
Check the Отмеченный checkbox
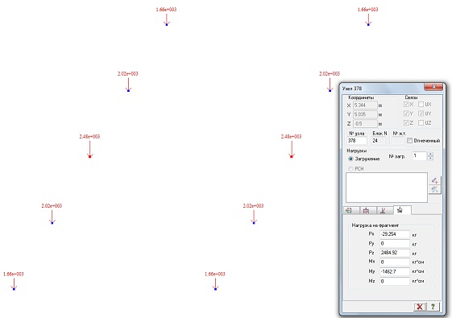409,141
